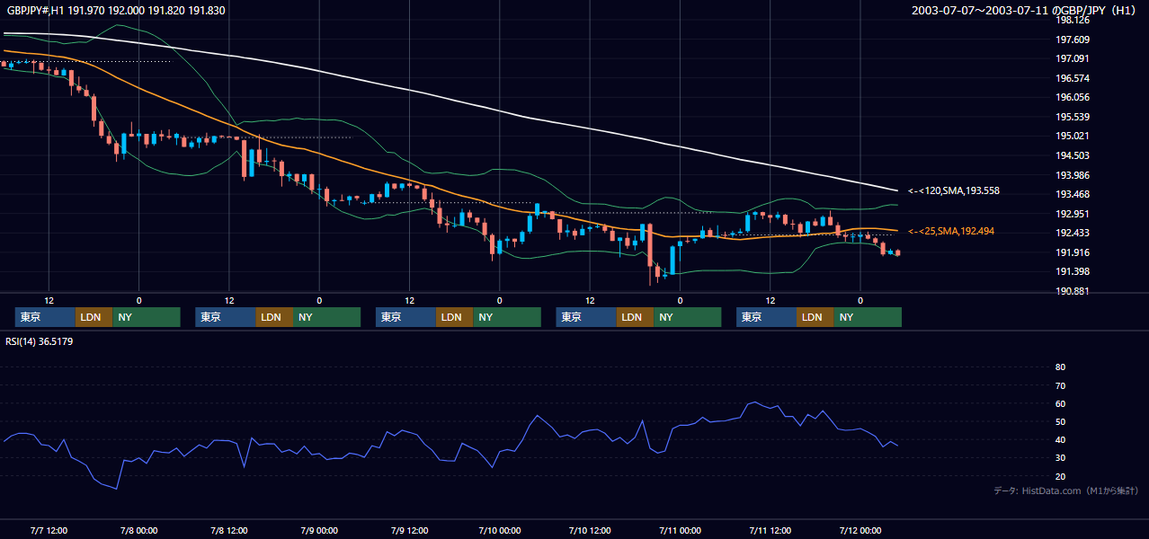Image resolution: width=1149 pixels, height=539 pixels.
Task: Click RSI scale value 80
Action: tap(1061, 367)
